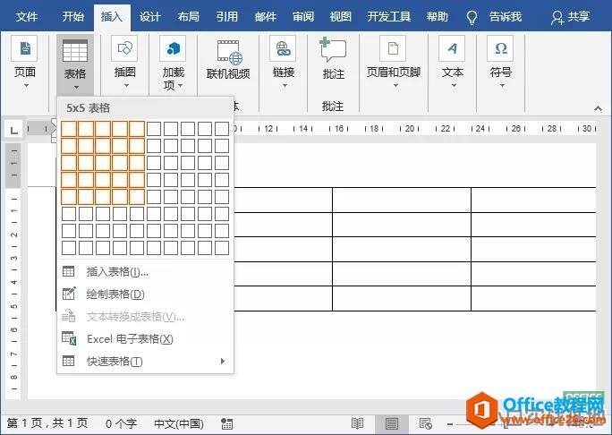Viewport: 612px width, 435px height.
Task: Collapse the ribbon with the chevron
Action: click(x=598, y=108)
